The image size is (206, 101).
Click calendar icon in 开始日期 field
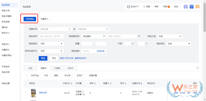pos(70,29)
